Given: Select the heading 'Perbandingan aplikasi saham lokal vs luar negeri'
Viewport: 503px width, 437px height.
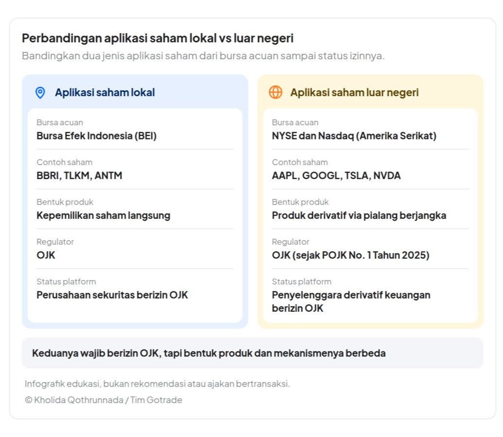Looking at the screenshot, I should (x=157, y=38).
